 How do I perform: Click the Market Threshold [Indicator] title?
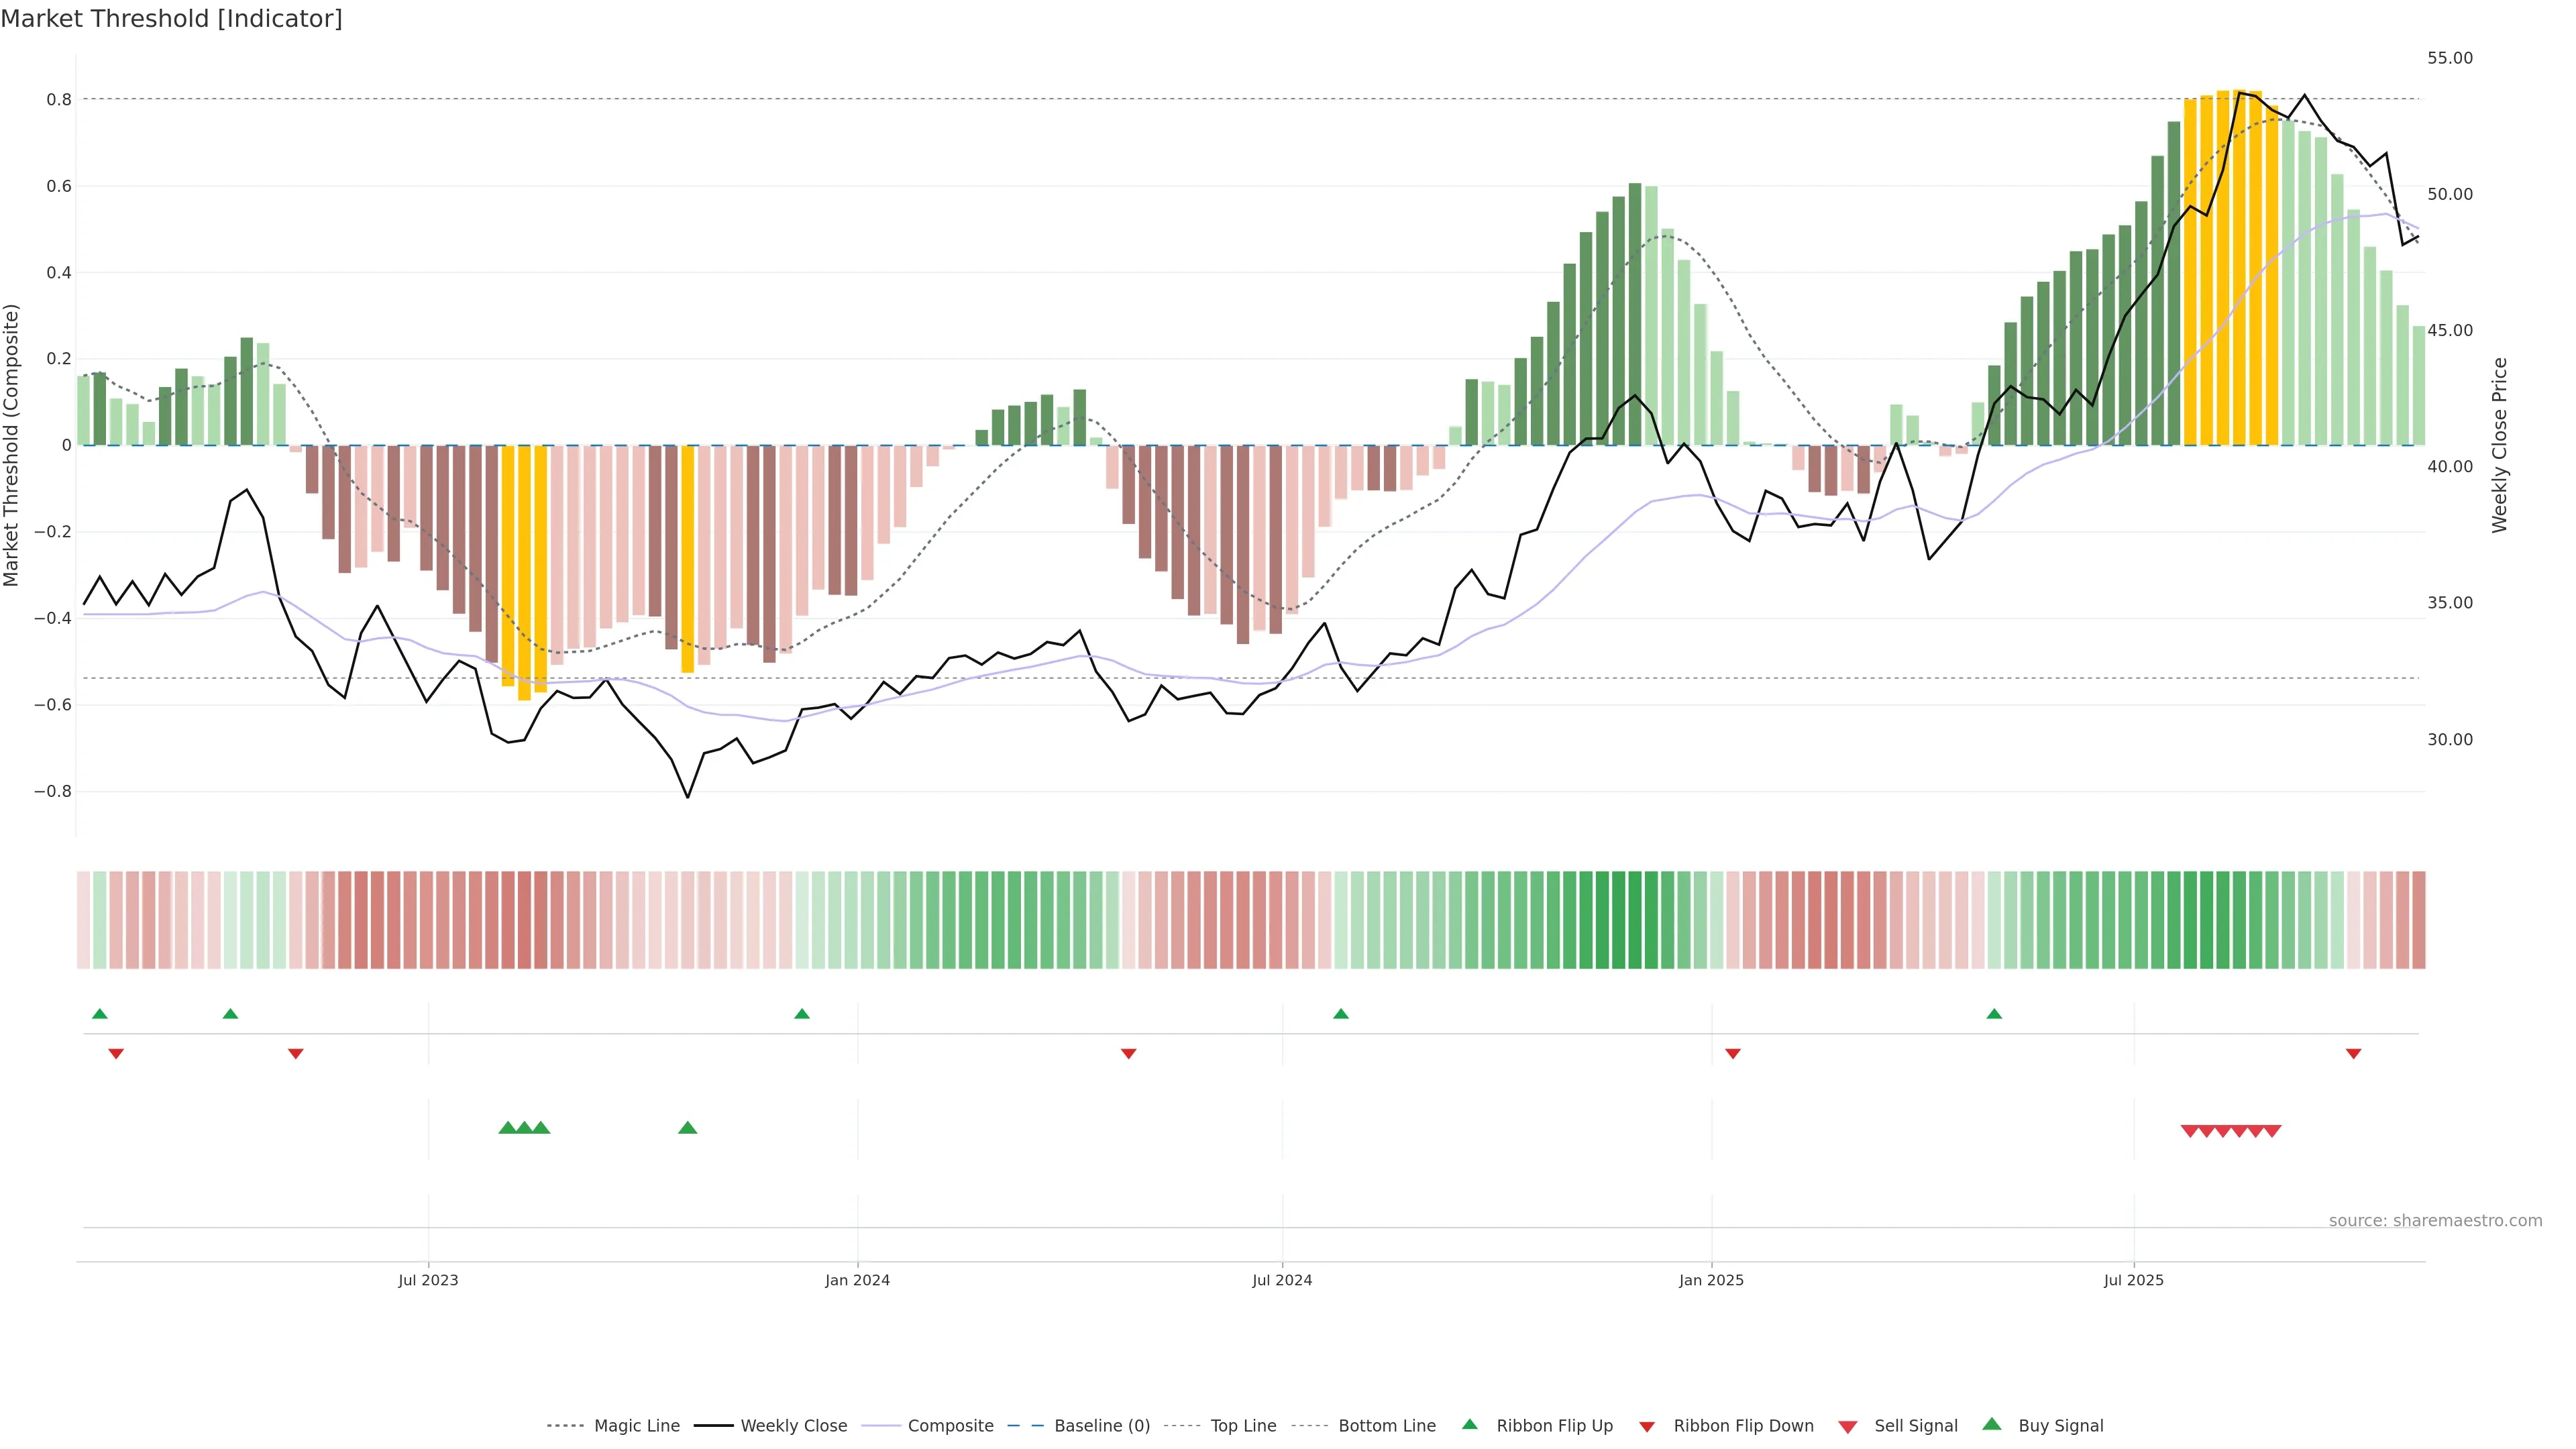coord(172,19)
